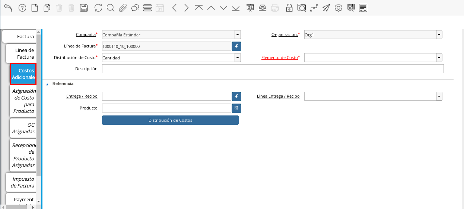
Task: Open the Línea Entrega / Recibo dropdown arrow
Action: (439, 97)
